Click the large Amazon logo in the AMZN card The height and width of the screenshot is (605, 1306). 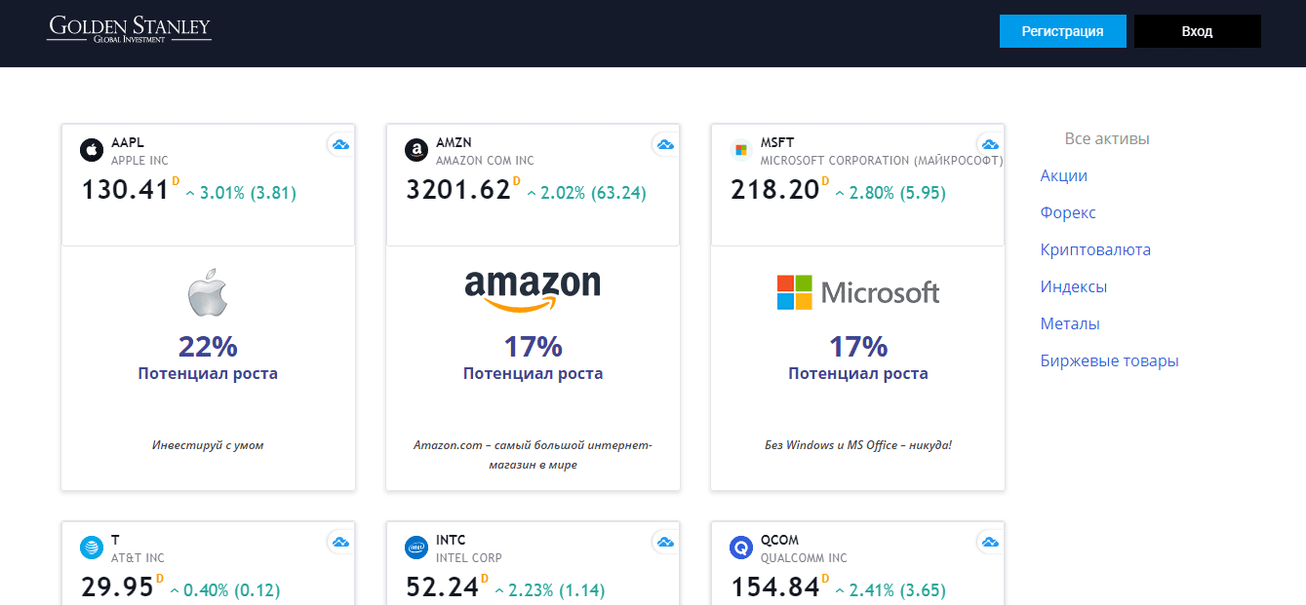[533, 289]
